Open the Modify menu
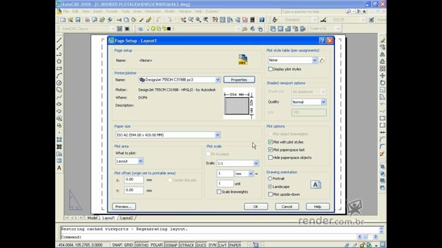This screenshot has height=248, width=442. [170, 11]
